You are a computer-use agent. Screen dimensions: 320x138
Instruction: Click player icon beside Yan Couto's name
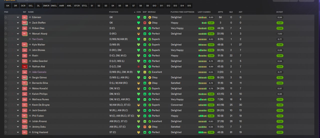coord(30,39)
